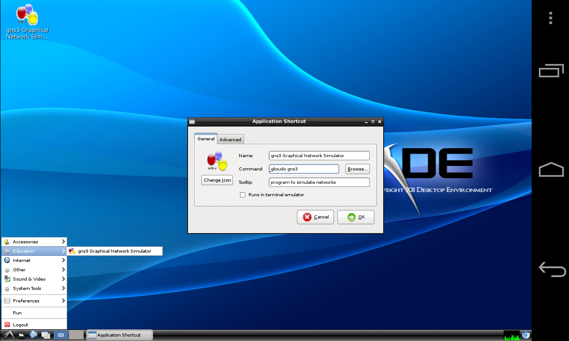
Task: Expand the Accessories submenu
Action: click(x=34, y=242)
